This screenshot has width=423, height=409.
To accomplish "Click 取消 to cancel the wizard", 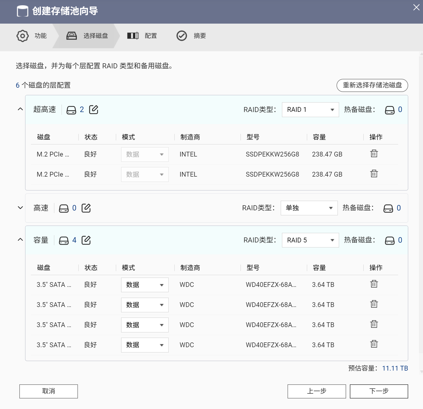I will [49, 391].
